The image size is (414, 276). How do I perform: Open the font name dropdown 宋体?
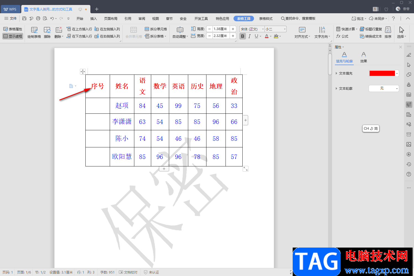pyautogui.click(x=263, y=29)
